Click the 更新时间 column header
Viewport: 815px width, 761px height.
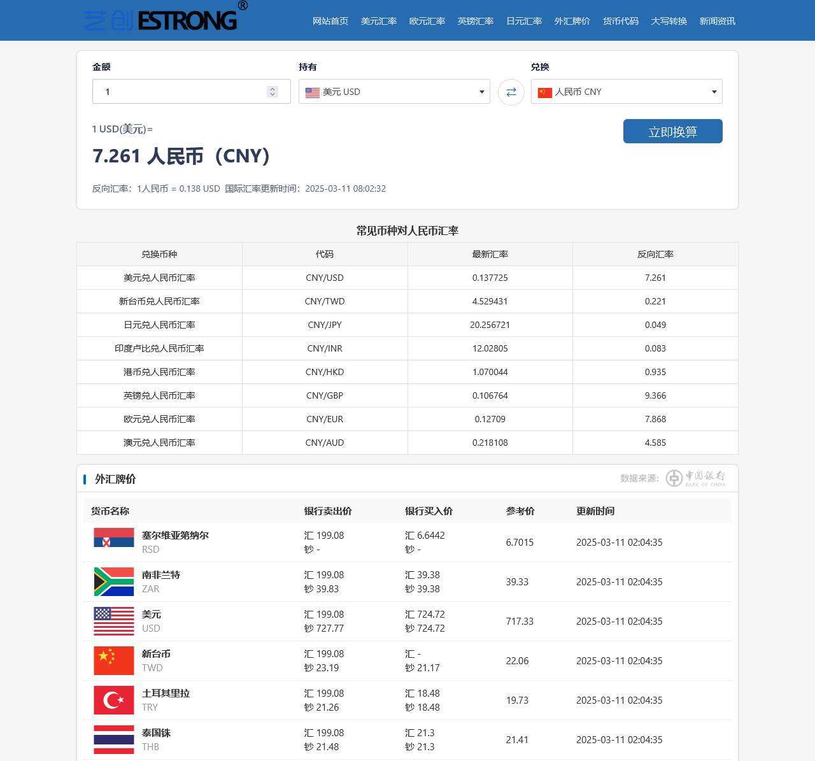[595, 511]
